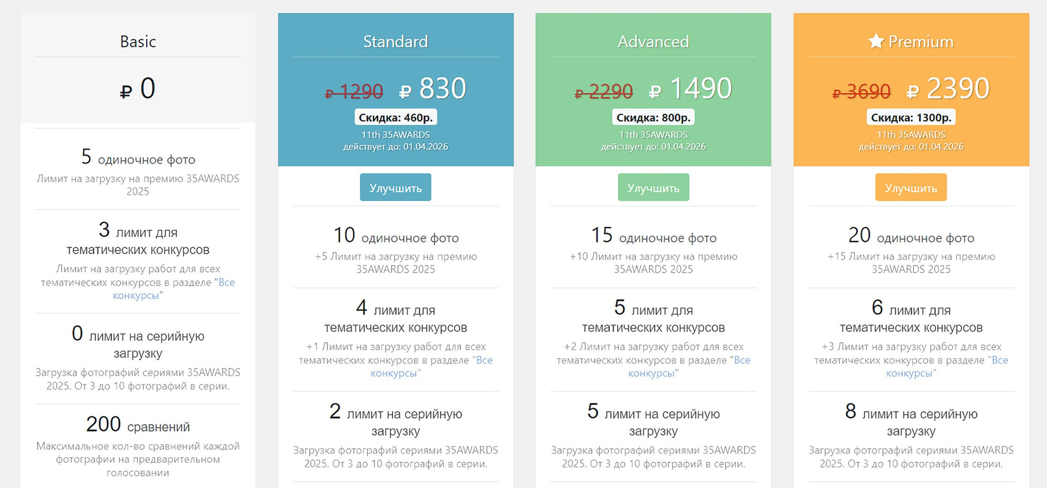
Task: Click the ruble icon beside Basic price 0
Action: 126,92
